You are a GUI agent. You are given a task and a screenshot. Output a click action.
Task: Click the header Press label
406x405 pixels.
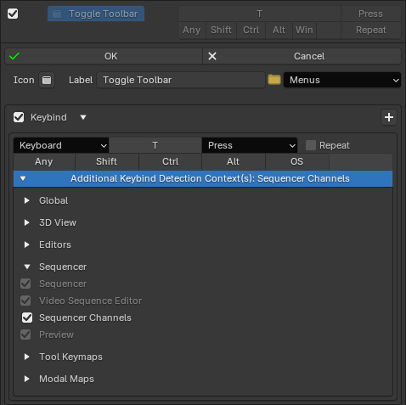pos(371,14)
